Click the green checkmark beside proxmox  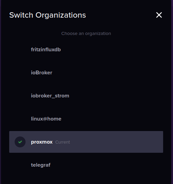coord(20,142)
